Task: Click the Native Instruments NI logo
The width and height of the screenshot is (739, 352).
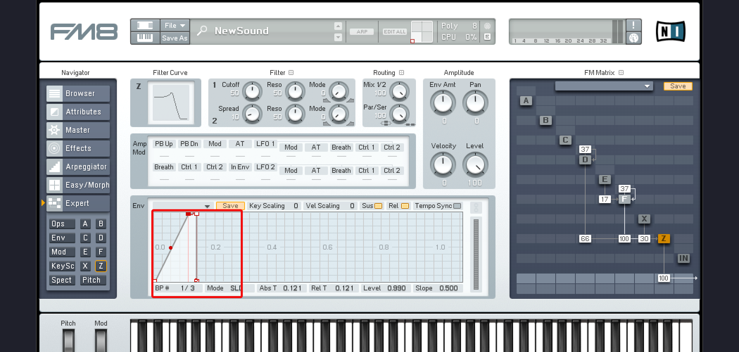Action: tap(671, 31)
